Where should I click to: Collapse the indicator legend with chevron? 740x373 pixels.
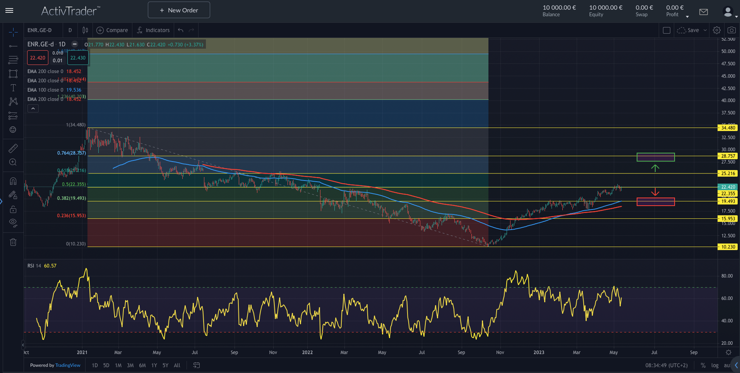click(x=33, y=109)
